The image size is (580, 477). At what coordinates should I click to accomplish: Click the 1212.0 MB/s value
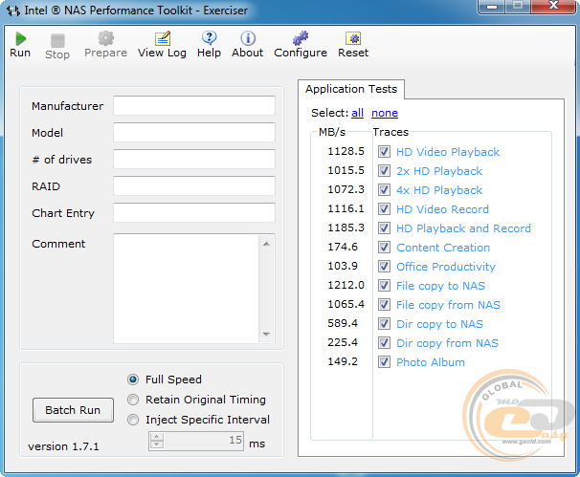coord(346,285)
